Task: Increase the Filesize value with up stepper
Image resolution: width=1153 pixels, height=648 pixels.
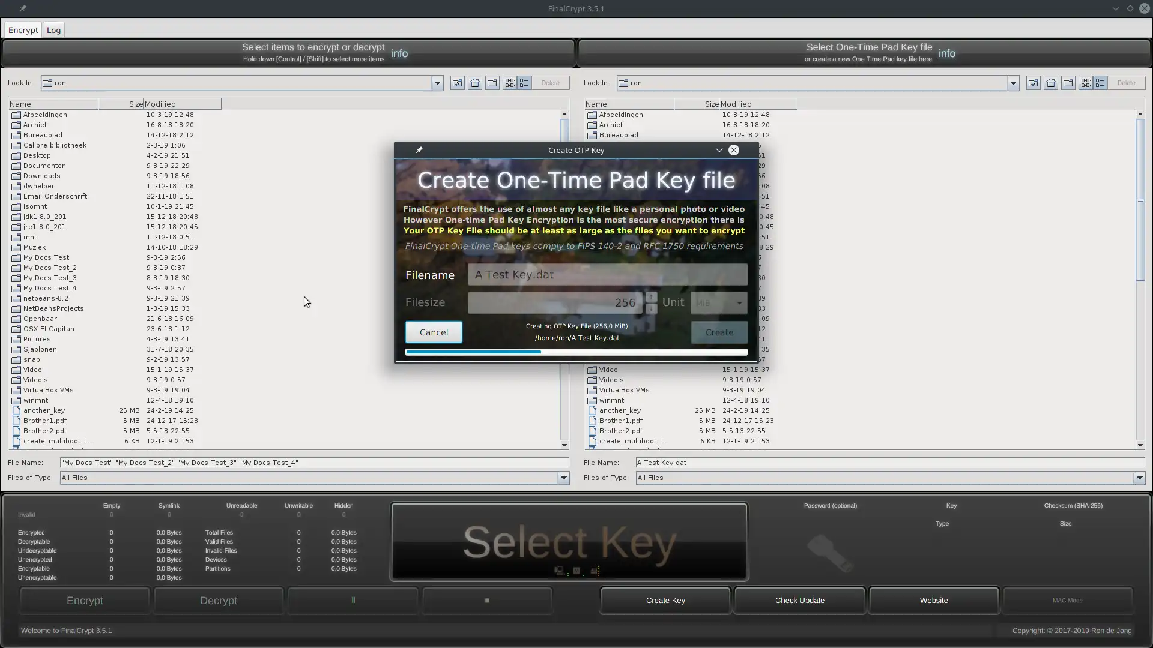Action: [x=651, y=297]
